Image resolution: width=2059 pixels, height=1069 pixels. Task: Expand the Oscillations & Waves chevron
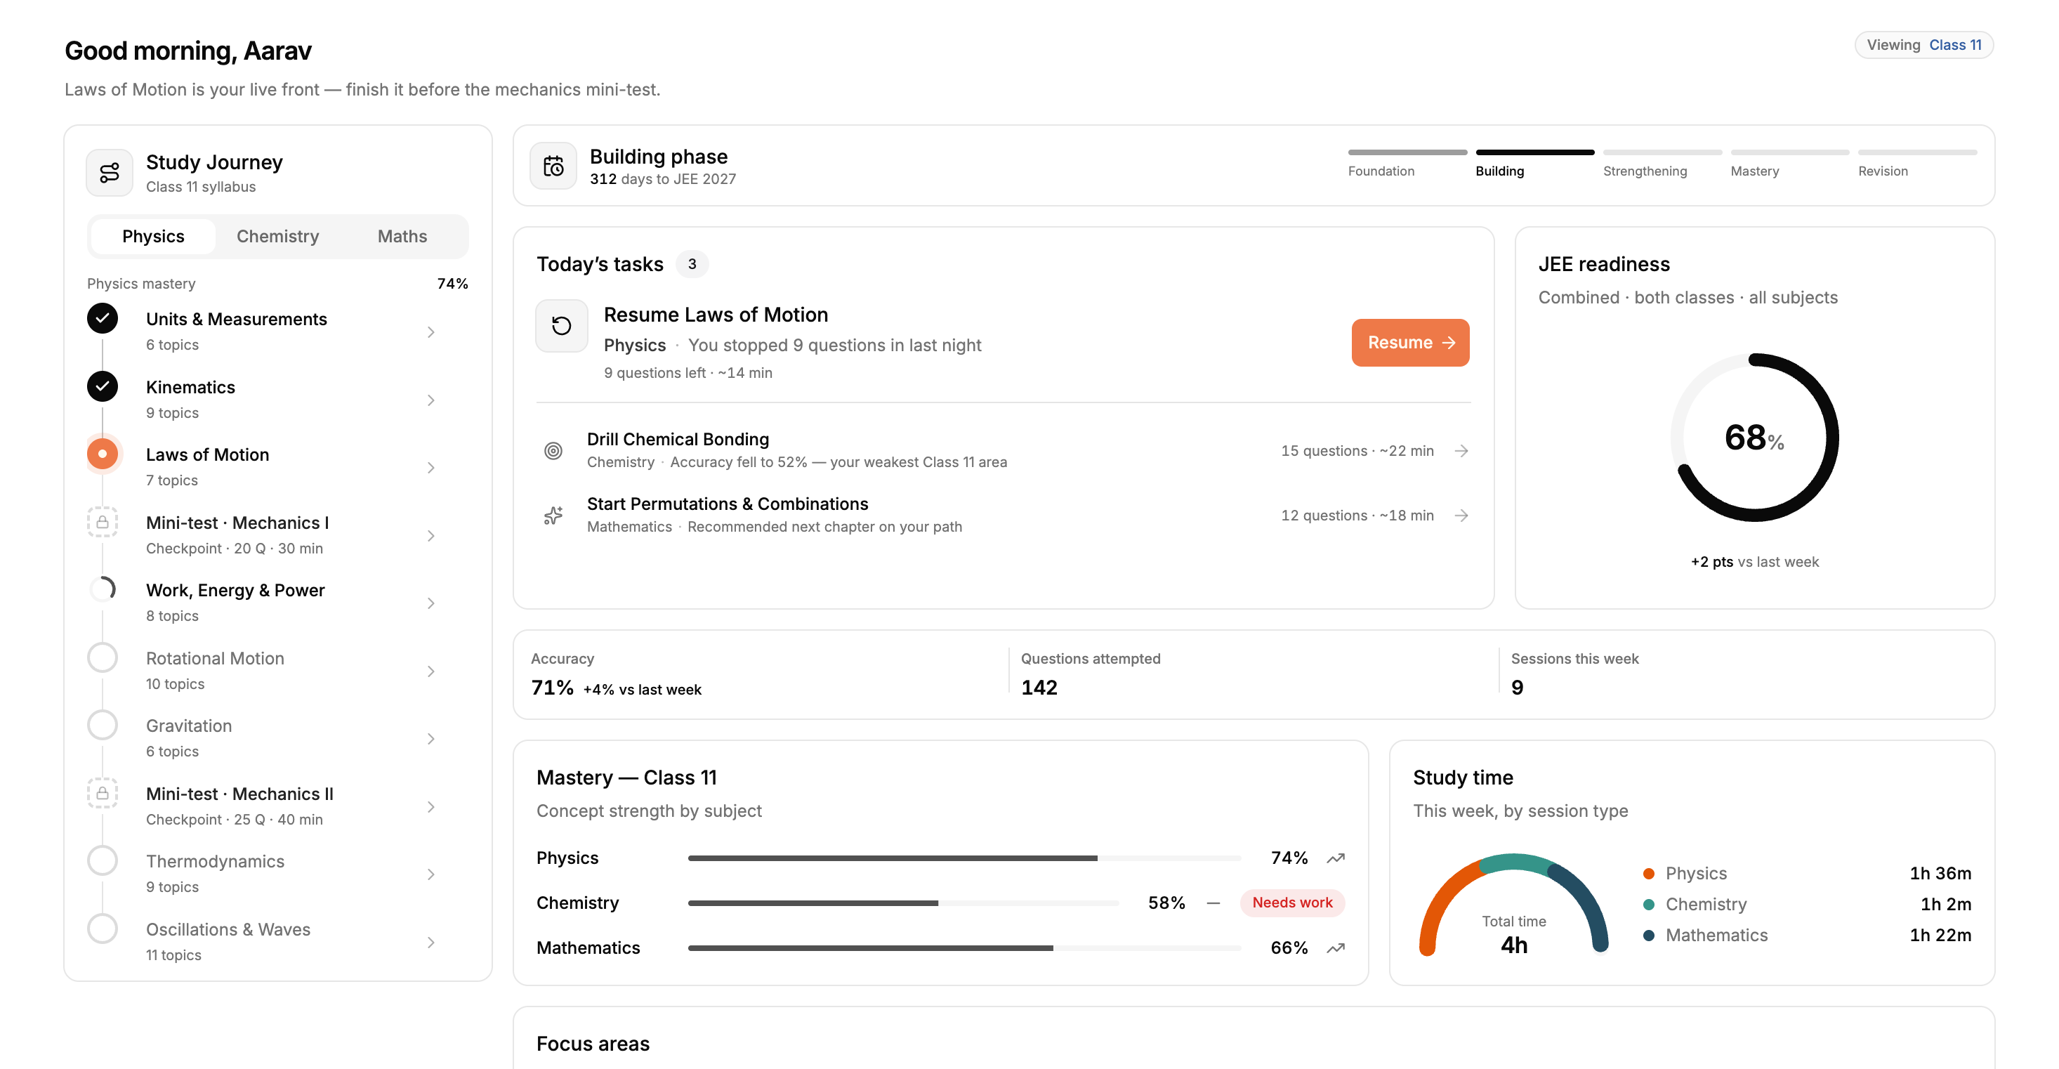point(430,942)
